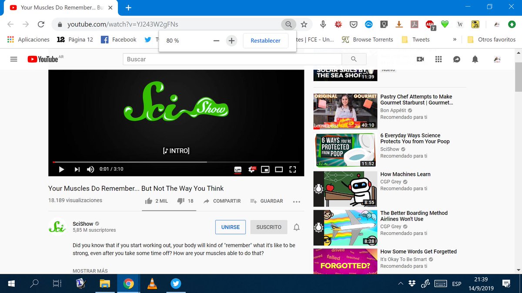Image resolution: width=522 pixels, height=293 pixels.
Task: Enable theater mode view
Action: click(x=279, y=169)
